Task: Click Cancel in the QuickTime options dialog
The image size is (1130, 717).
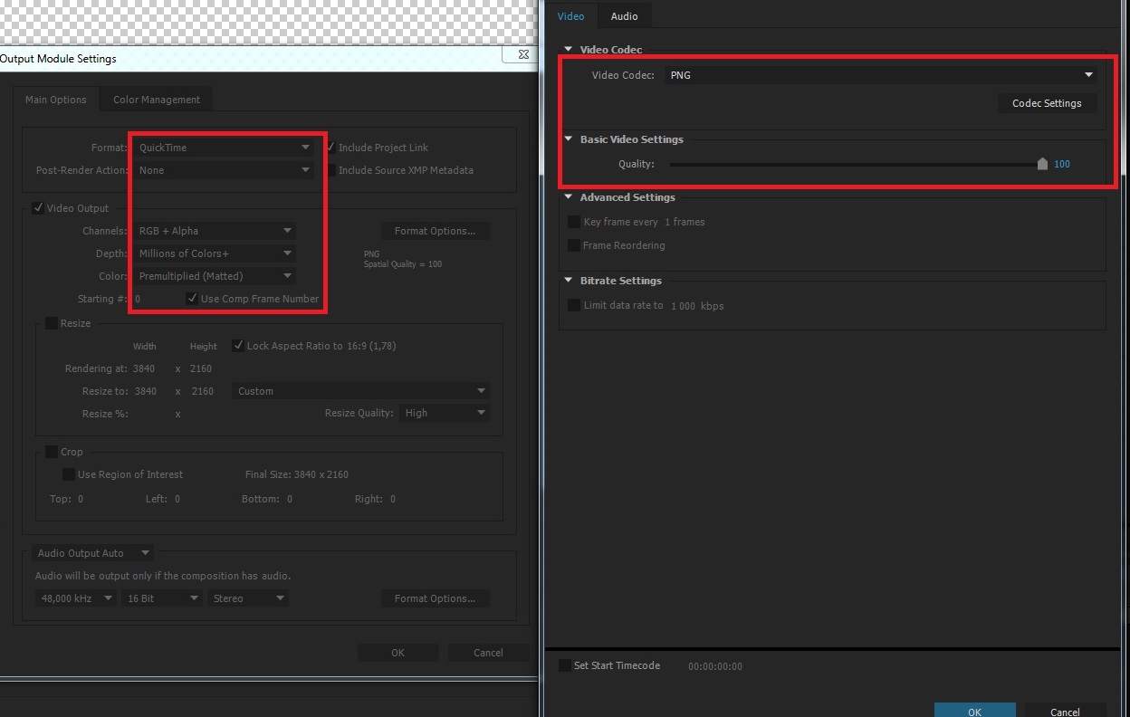Action: pos(1065,712)
